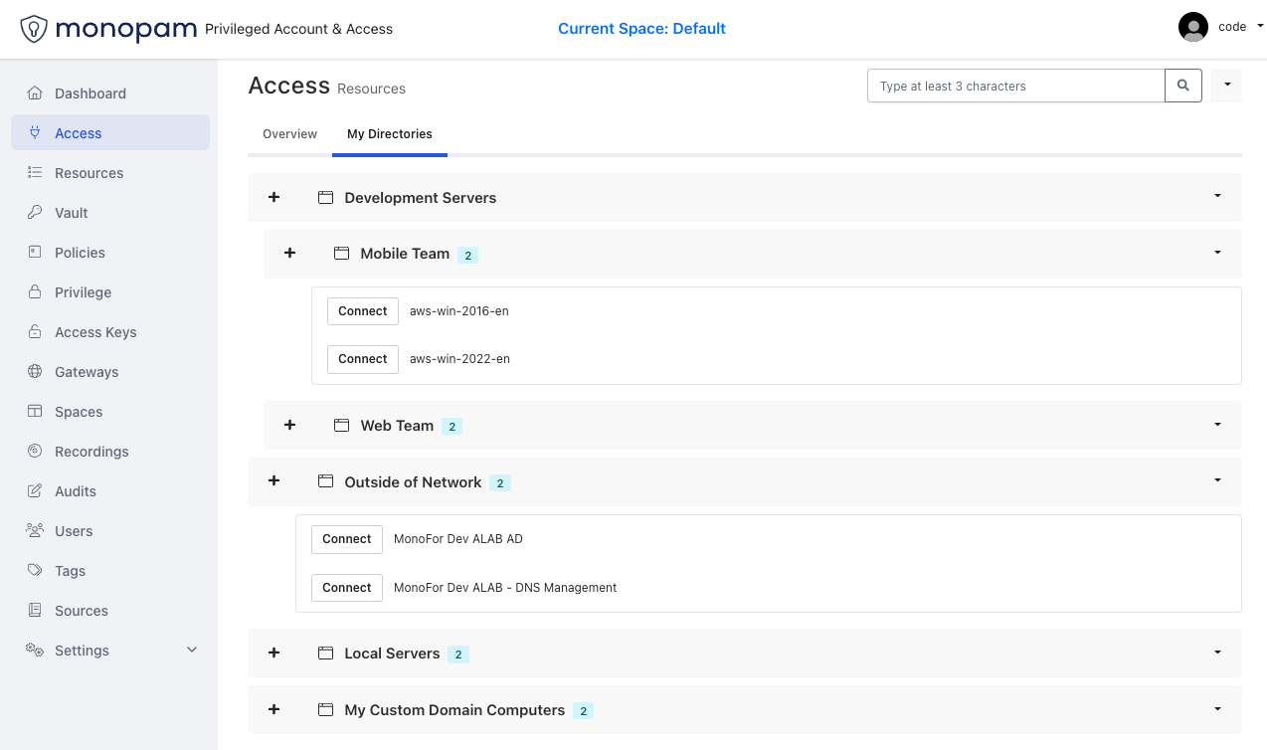Click the Users people icon
The image size is (1267, 750).
click(x=35, y=531)
